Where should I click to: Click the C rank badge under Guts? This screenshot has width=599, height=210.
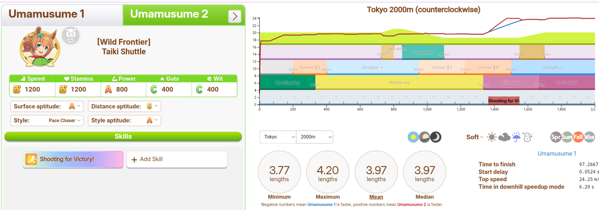(x=154, y=89)
